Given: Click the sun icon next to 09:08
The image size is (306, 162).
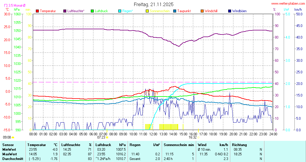Looking at the screenshot, I should (x=13, y=137).
